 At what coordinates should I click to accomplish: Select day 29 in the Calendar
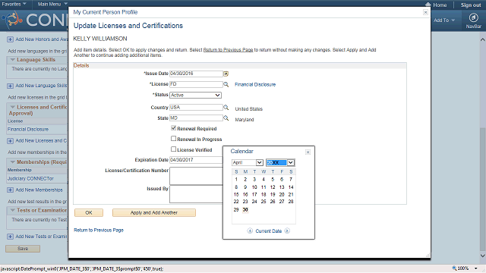tap(236, 209)
